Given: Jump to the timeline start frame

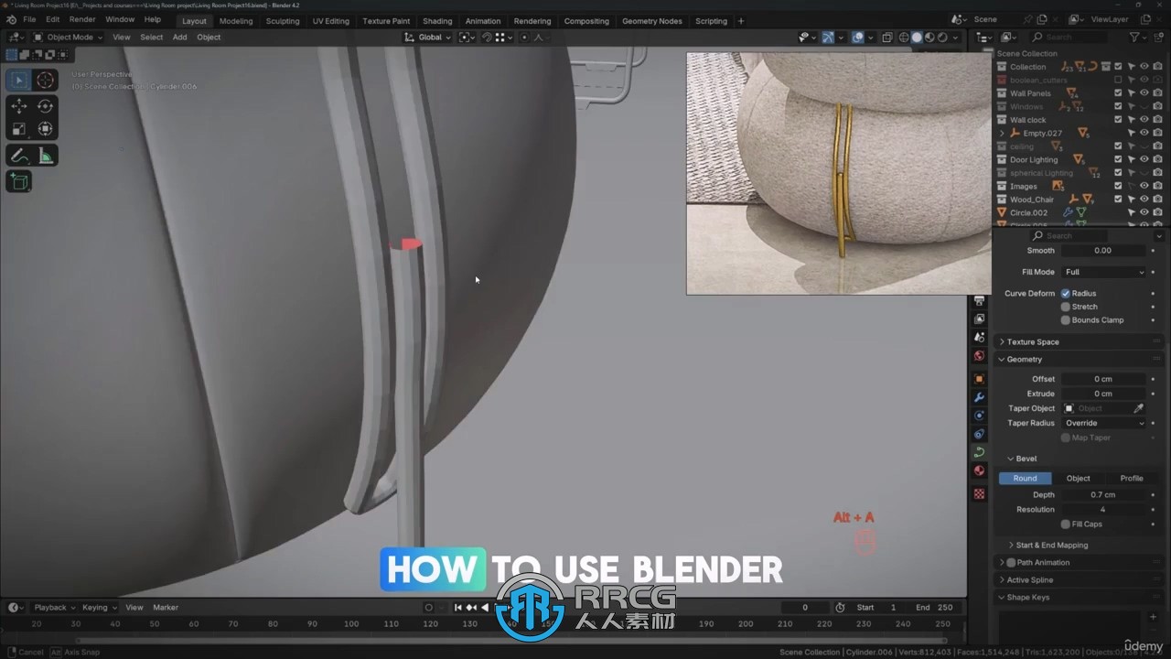Looking at the screenshot, I should coord(458,608).
